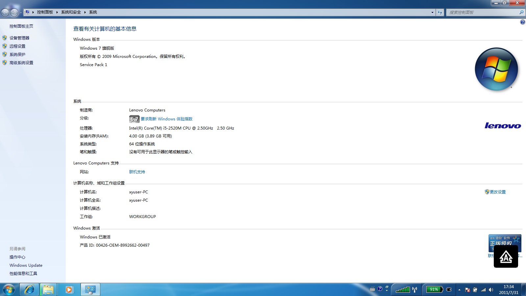Open the 联机支持 website link

(x=137, y=172)
